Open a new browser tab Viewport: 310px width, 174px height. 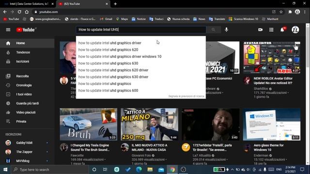(x=115, y=4)
